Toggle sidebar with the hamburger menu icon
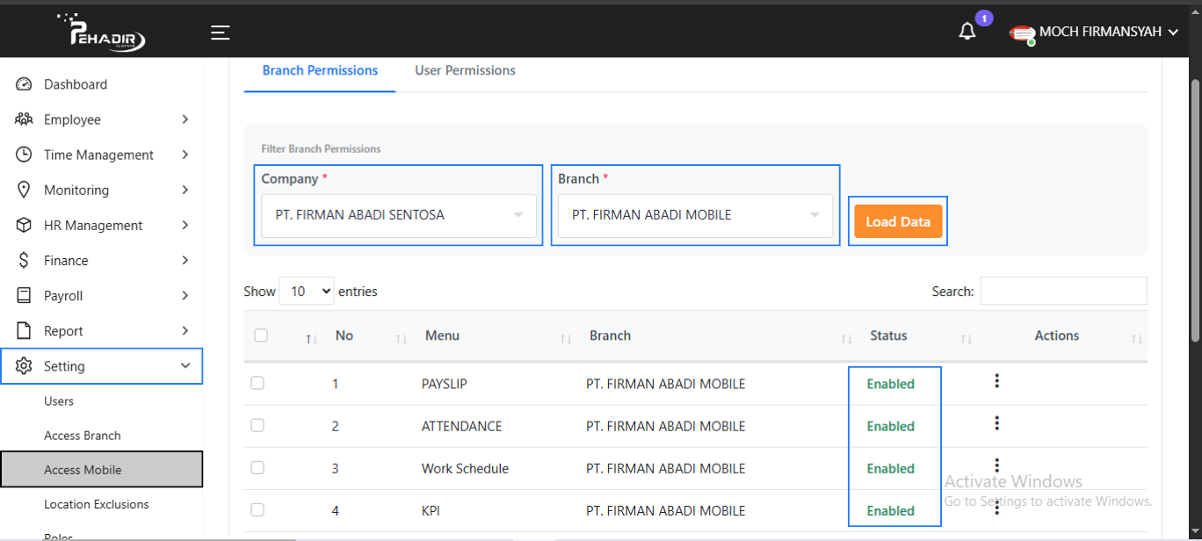The width and height of the screenshot is (1202, 541). 220,32
